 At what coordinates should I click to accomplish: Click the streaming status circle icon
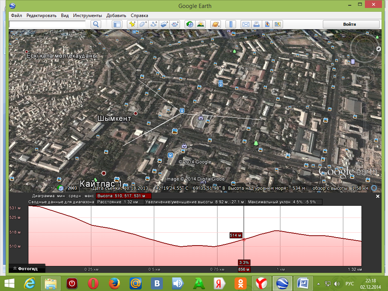tap(374, 188)
